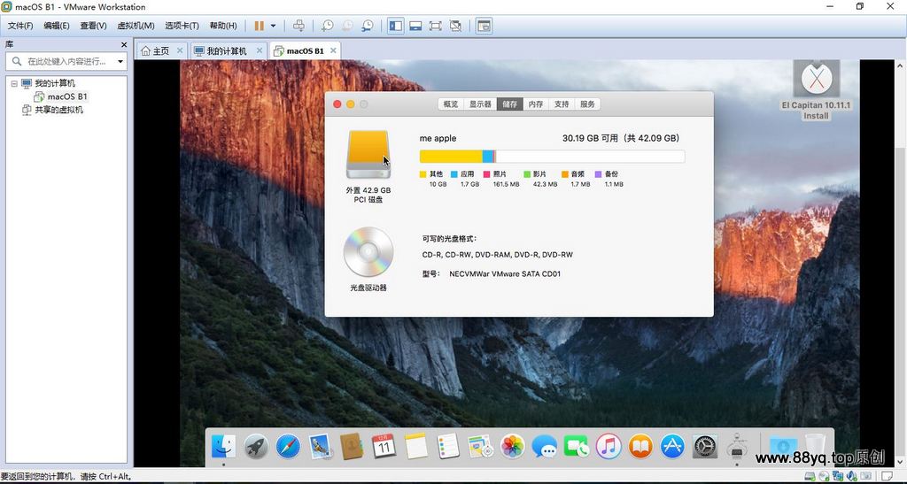This screenshot has width=907, height=484.
Task: Launch Safari from the Dock
Action: tap(288, 447)
